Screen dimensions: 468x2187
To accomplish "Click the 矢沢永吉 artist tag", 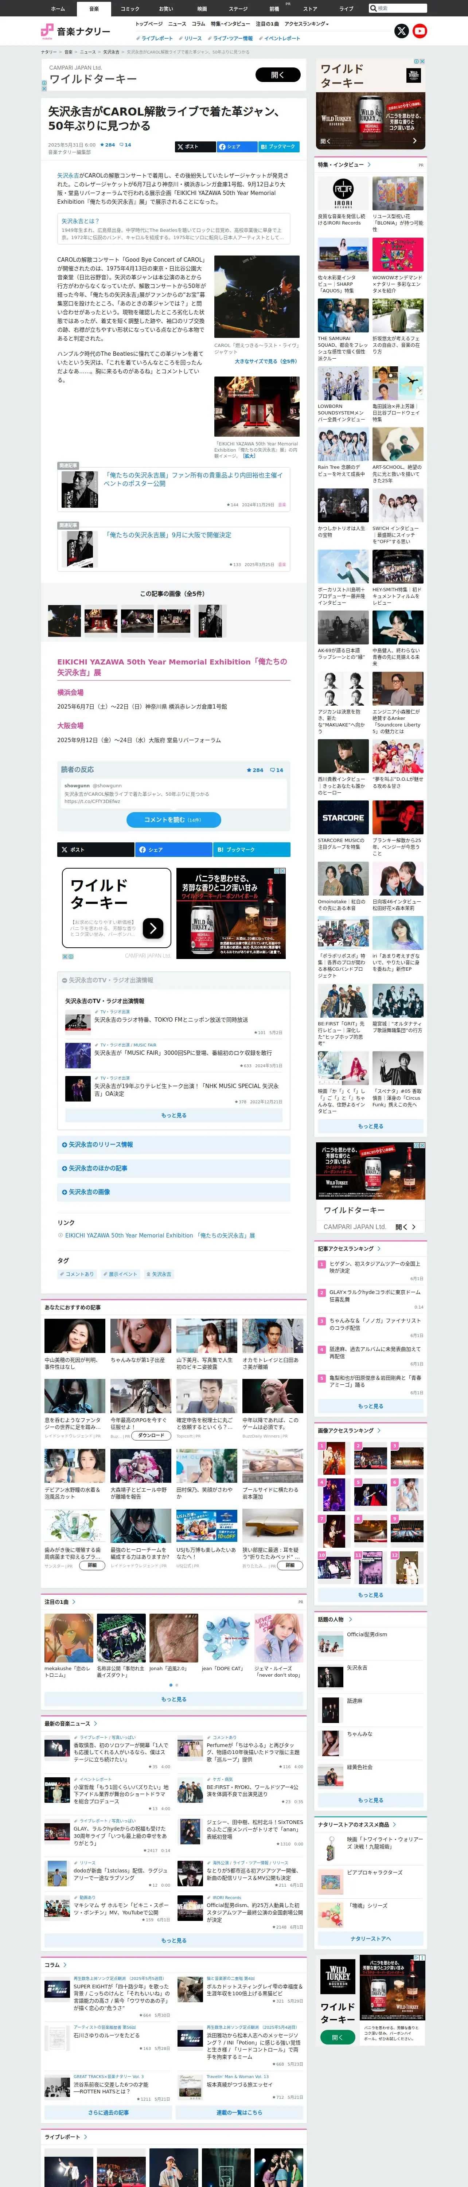I will click(x=159, y=1274).
